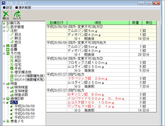Open the ■設定 menu
The width and height of the screenshot is (165, 126).
point(7,8)
